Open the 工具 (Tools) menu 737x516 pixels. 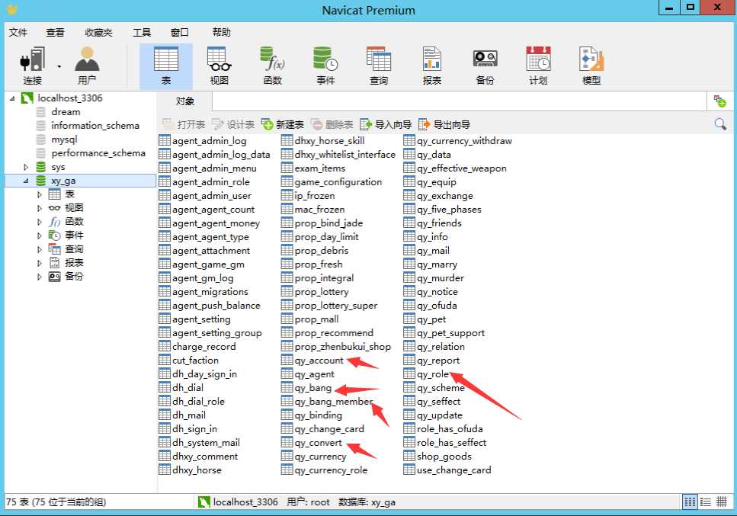[142, 32]
